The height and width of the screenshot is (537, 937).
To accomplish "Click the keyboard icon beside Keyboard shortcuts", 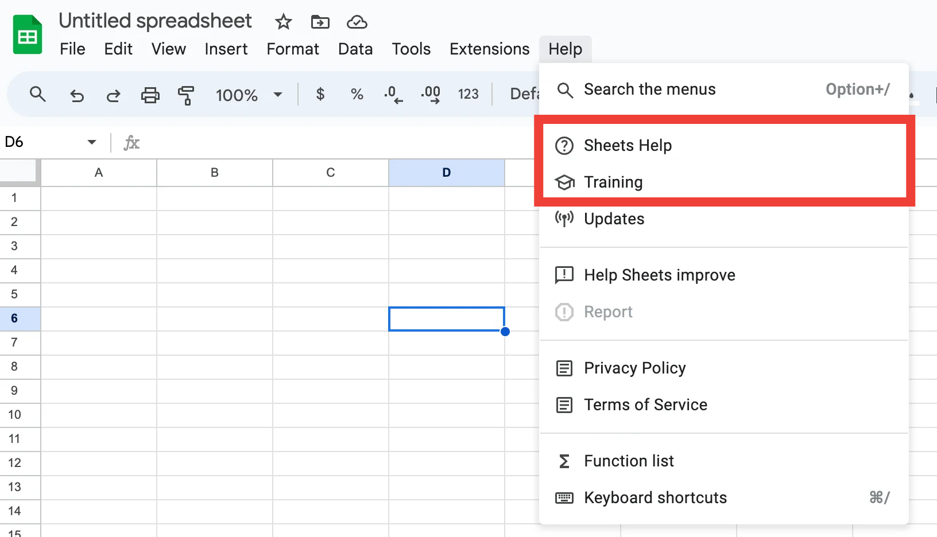I will (564, 498).
